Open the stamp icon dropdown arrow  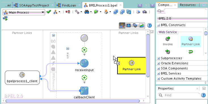click(x=110, y=12)
